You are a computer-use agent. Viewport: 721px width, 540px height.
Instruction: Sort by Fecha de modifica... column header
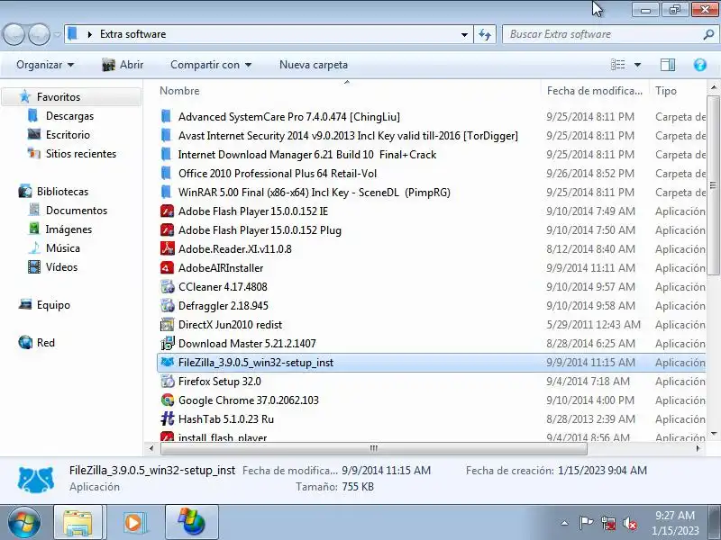tap(595, 91)
